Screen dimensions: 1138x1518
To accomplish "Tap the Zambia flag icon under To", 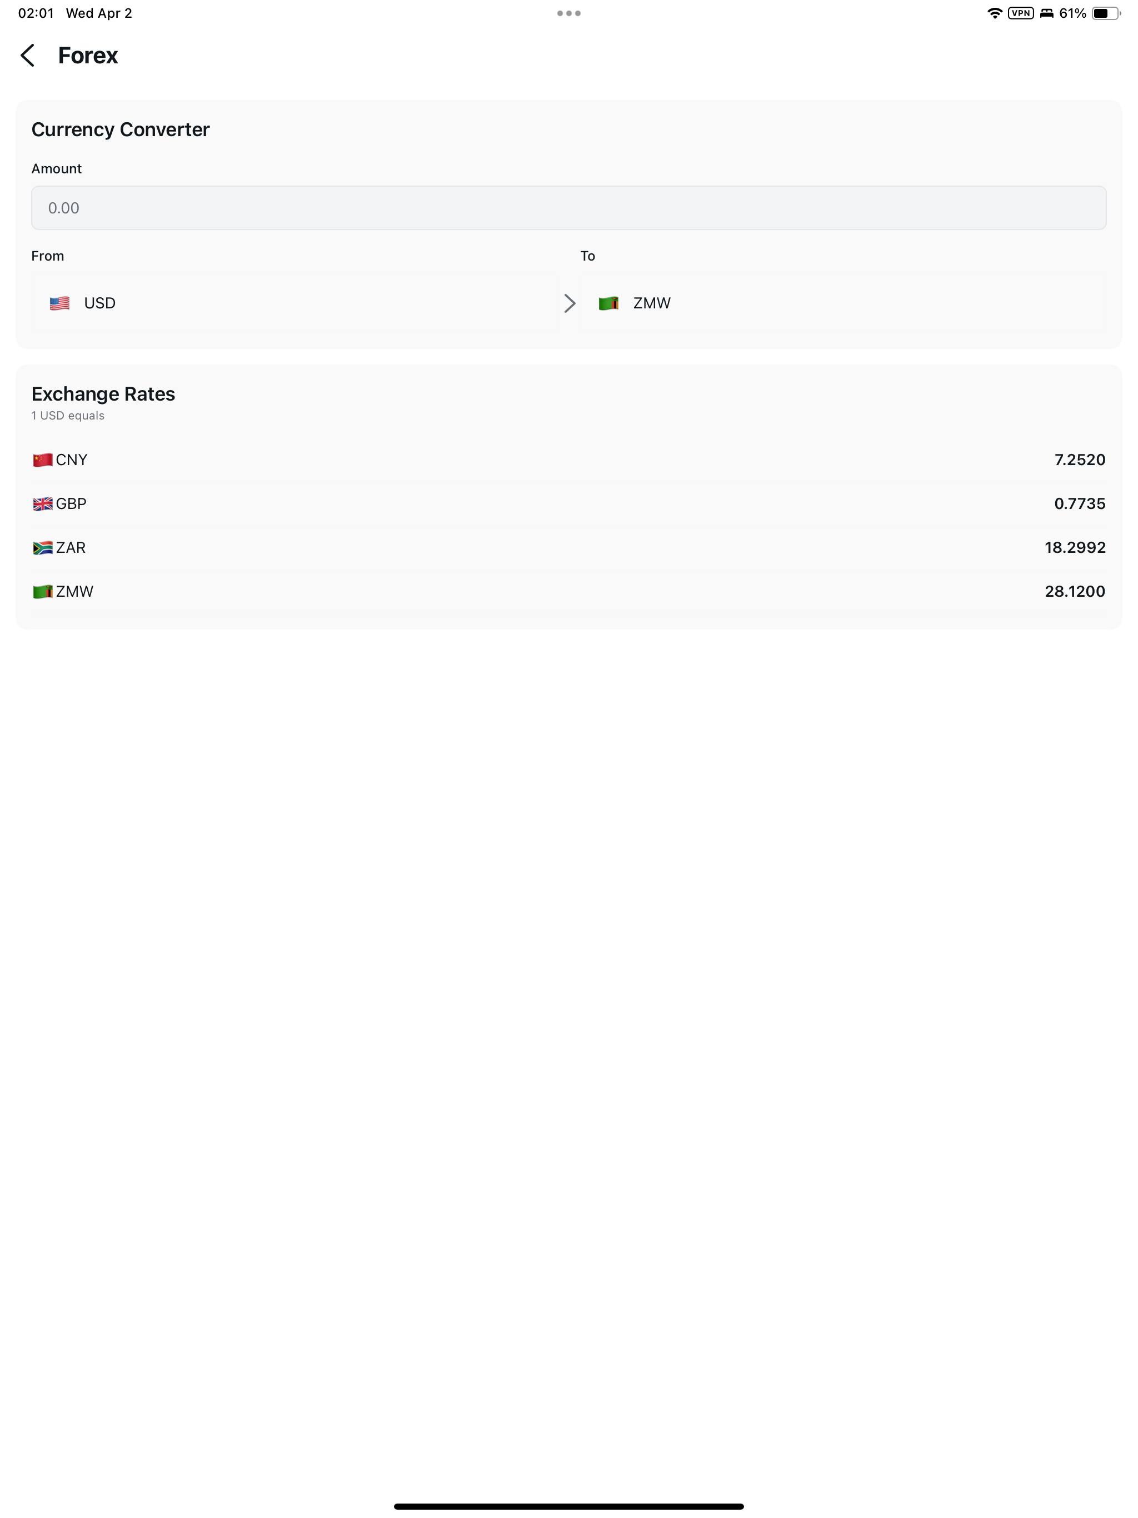I will click(x=608, y=303).
